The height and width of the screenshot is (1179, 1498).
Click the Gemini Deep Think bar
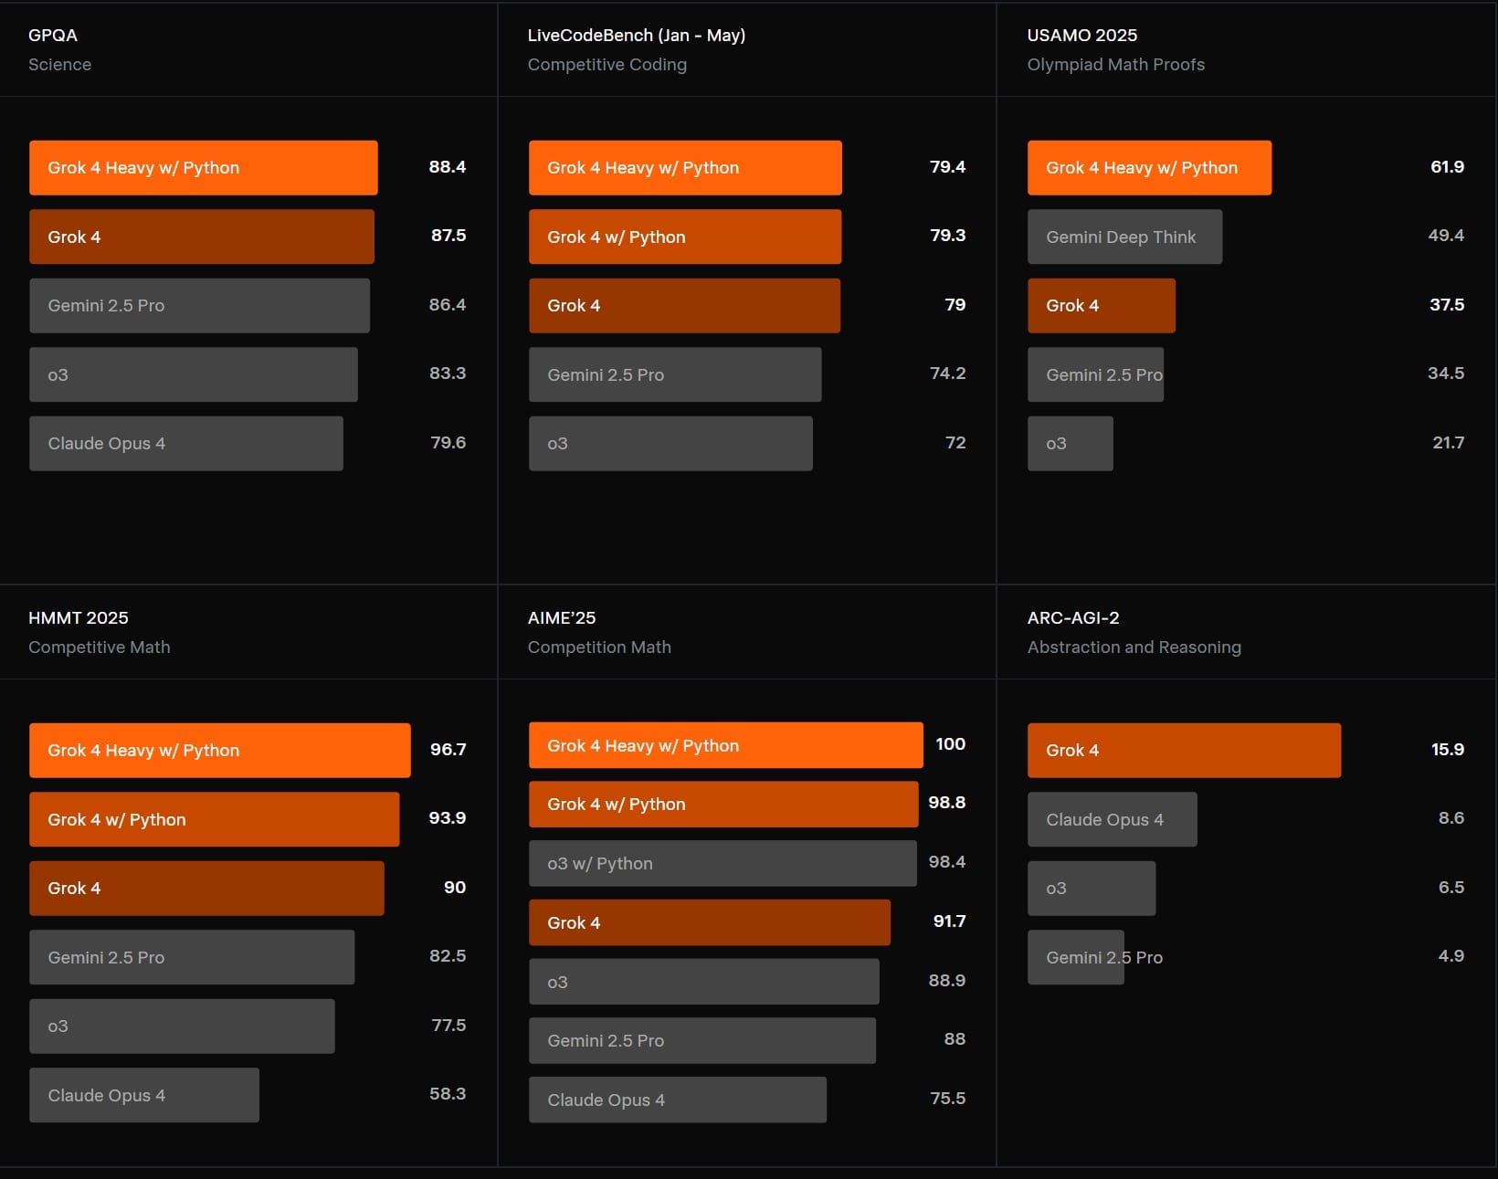1124,237
